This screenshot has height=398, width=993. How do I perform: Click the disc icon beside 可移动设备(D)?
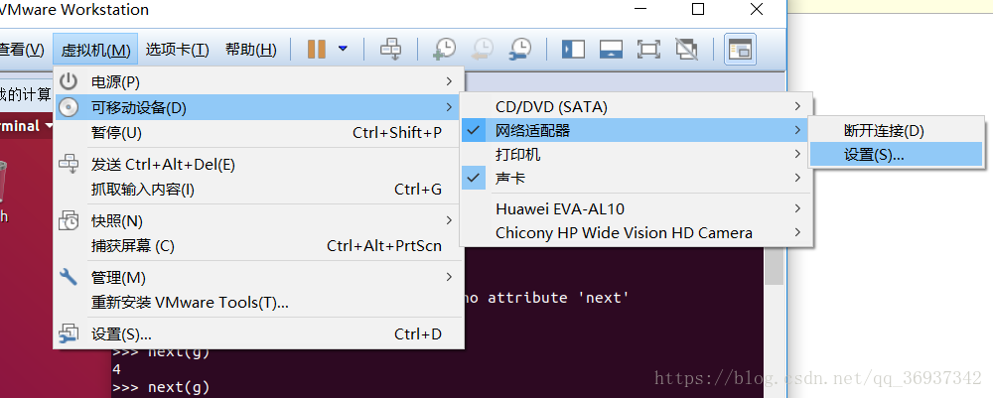pyautogui.click(x=69, y=107)
